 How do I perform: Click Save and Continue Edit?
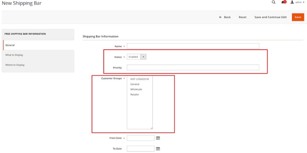[270, 17]
